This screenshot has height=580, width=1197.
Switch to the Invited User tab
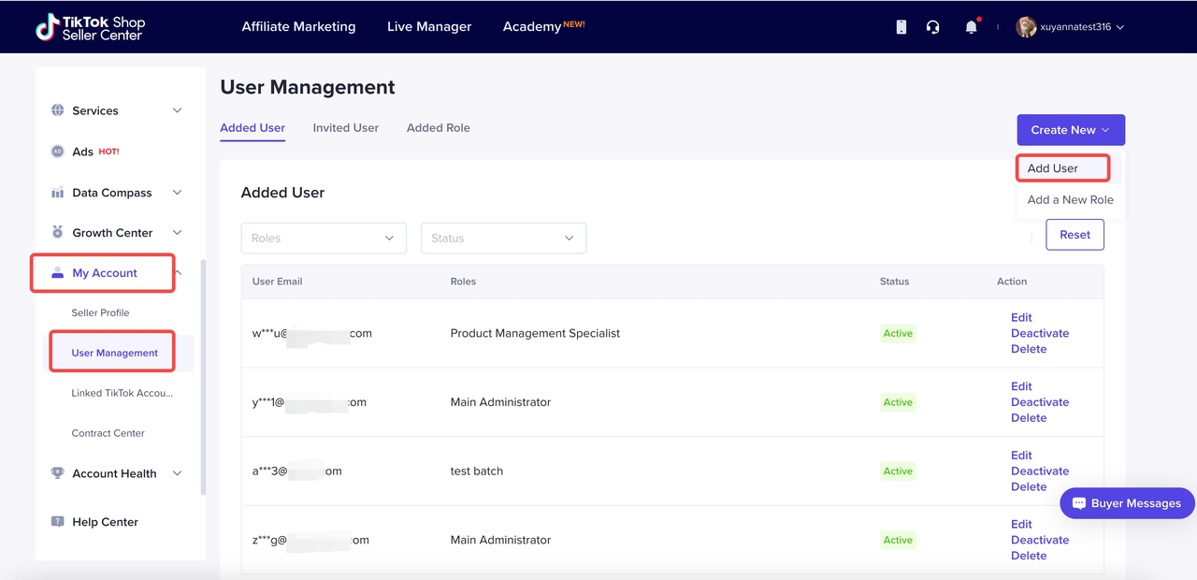click(x=345, y=128)
